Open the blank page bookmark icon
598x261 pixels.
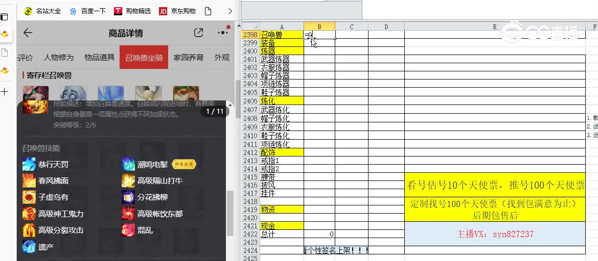pos(208,11)
